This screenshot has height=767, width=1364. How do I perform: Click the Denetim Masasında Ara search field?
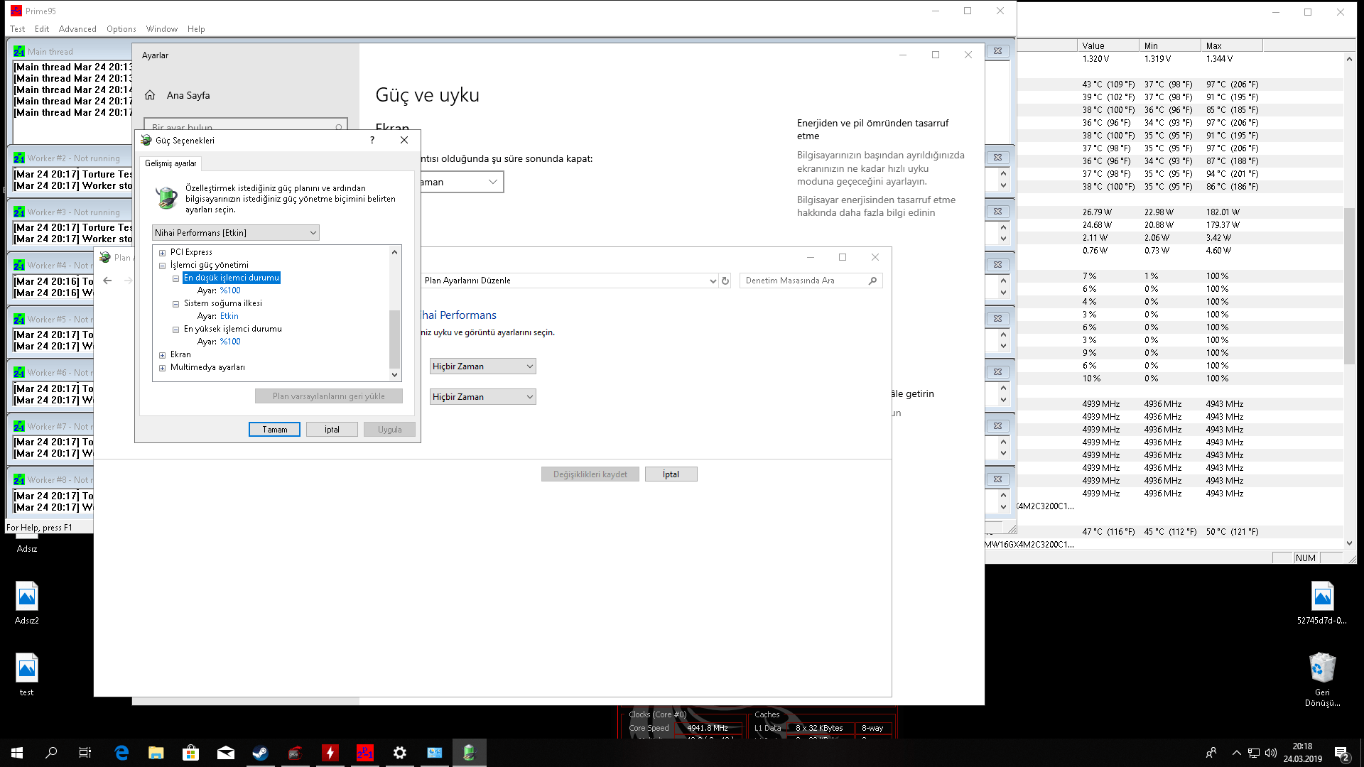coord(803,281)
